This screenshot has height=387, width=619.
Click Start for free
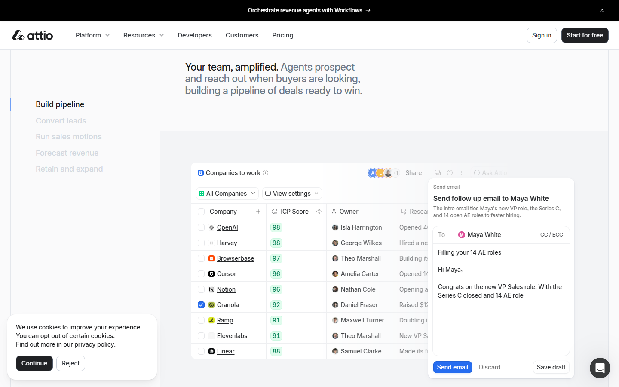[585, 35]
